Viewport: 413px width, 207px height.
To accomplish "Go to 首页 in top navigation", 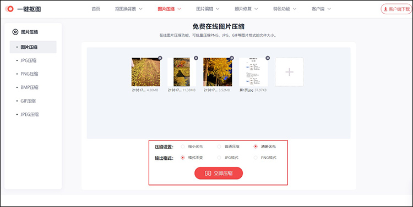I will [x=96, y=9].
